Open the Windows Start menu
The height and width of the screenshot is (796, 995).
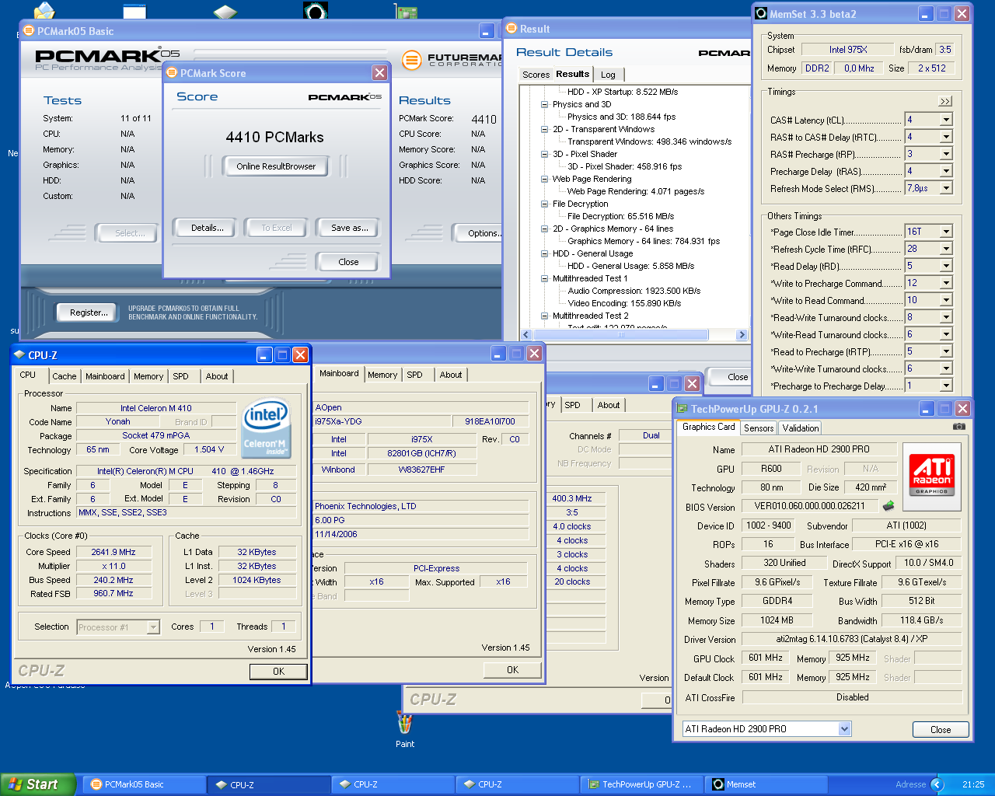[38, 784]
